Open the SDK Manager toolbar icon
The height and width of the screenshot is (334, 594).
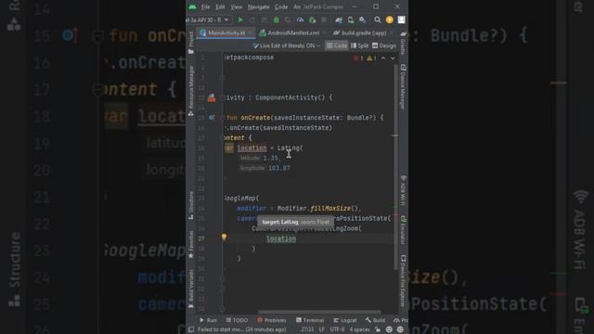363,19
